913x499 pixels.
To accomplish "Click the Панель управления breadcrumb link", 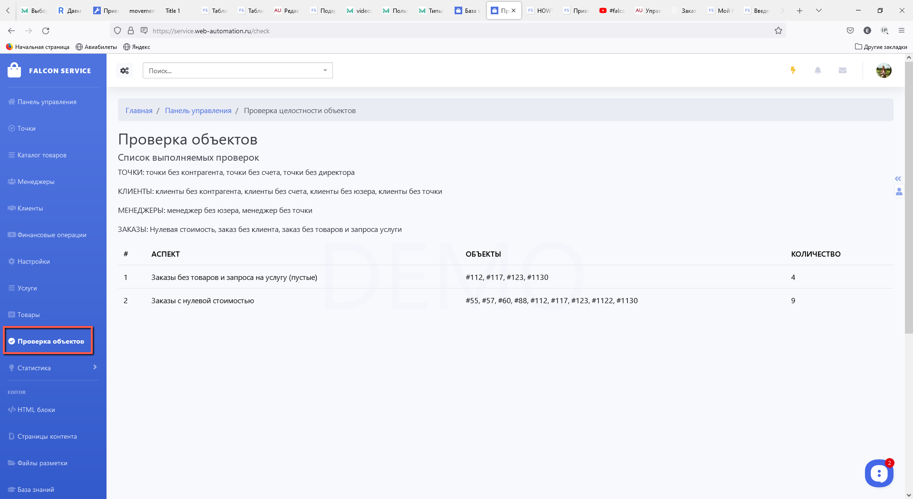I will [198, 111].
